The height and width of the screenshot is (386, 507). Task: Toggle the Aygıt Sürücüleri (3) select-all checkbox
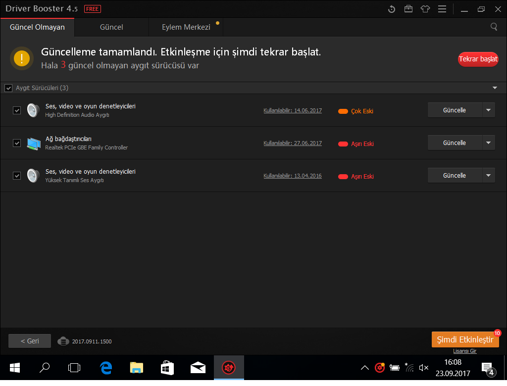[8, 88]
